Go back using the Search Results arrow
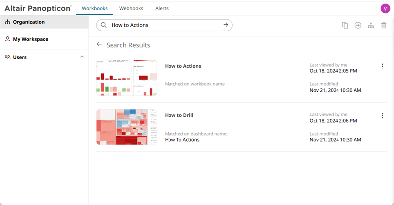The image size is (394, 205). click(x=99, y=45)
